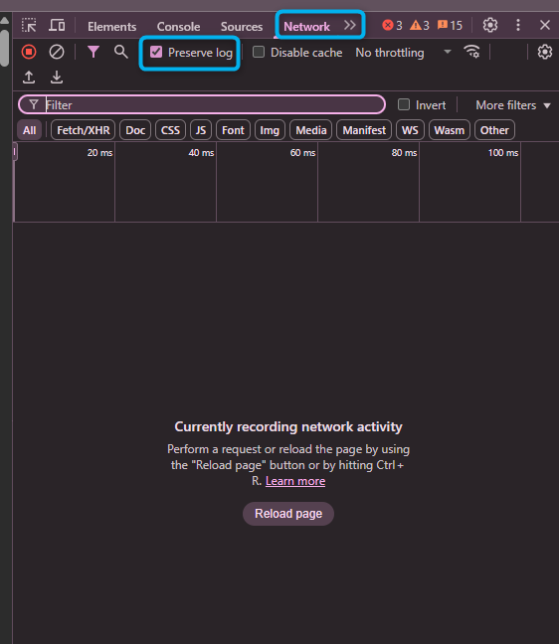Open Network panel settings gear

[545, 52]
